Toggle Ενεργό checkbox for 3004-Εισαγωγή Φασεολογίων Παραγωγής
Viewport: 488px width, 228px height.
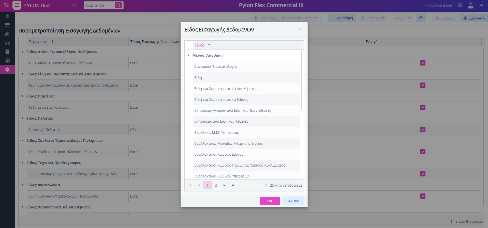(423, 196)
